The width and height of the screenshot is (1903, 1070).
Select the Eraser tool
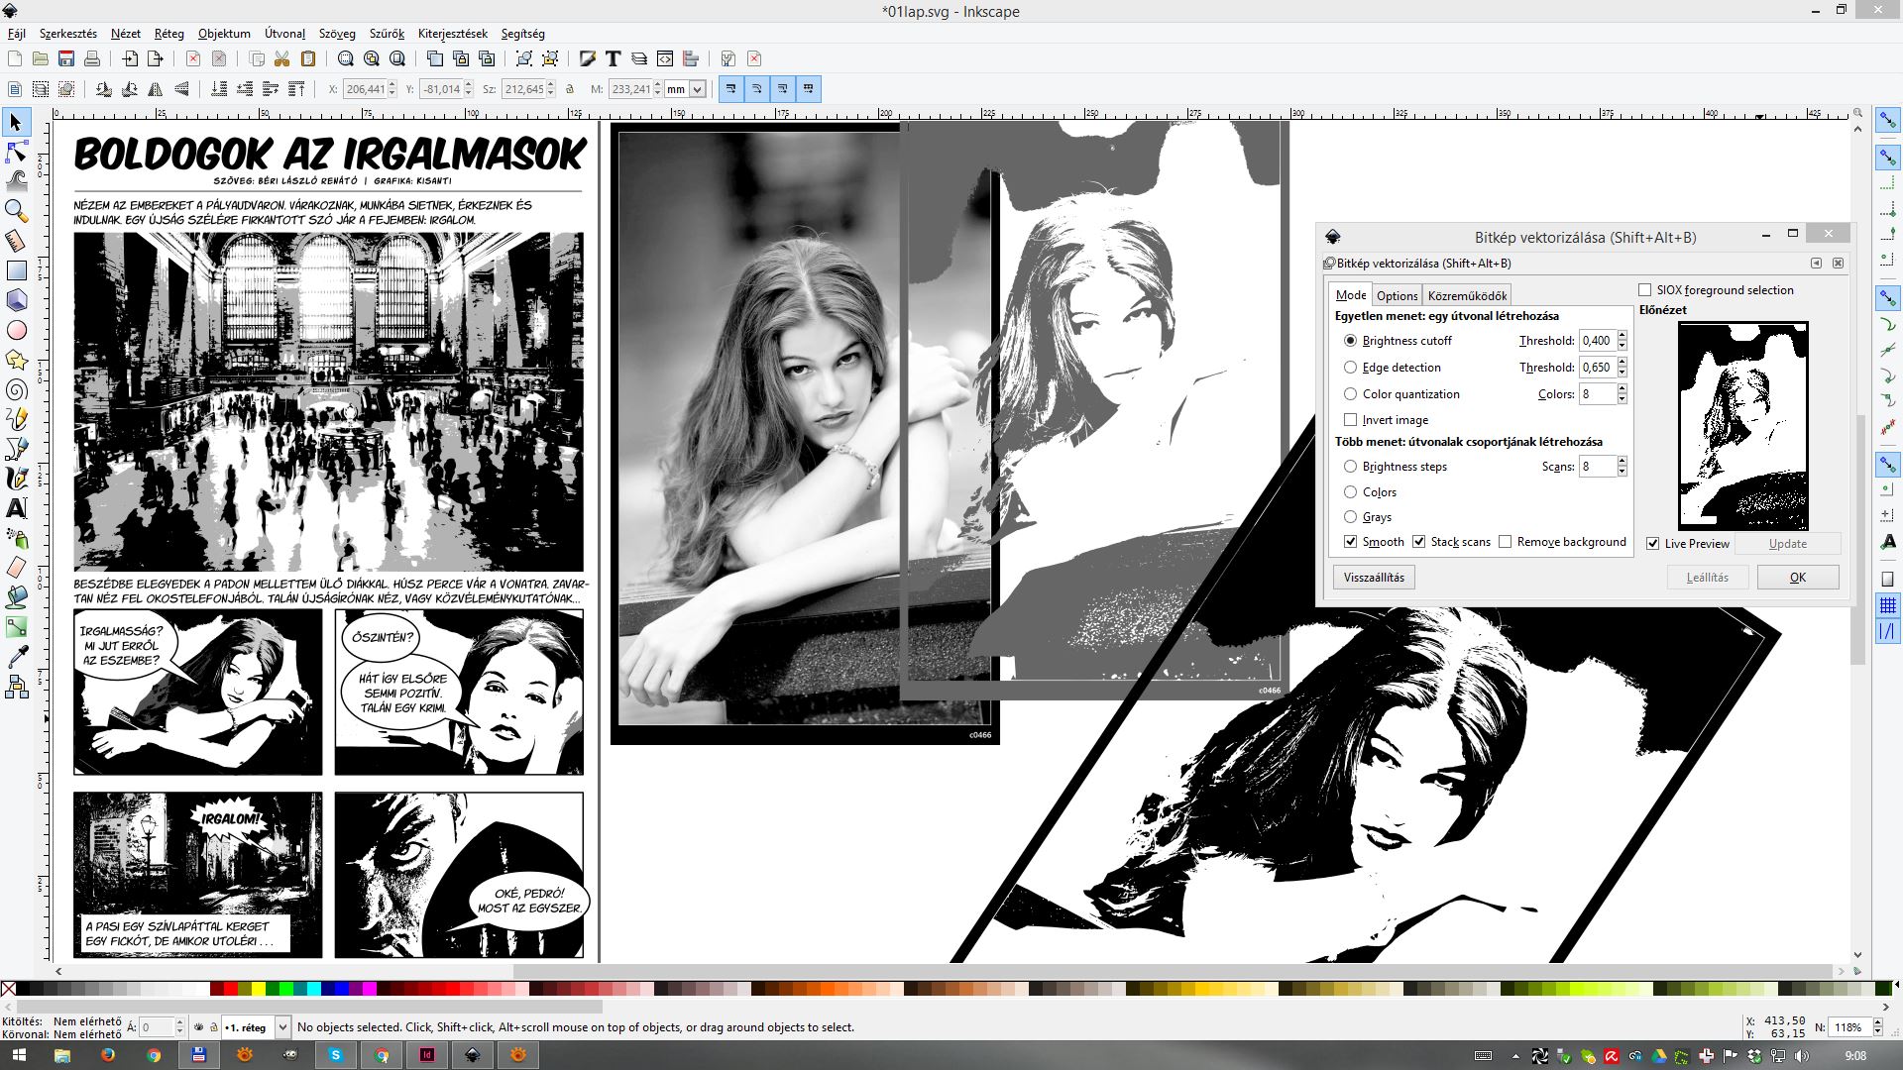pyautogui.click(x=16, y=568)
